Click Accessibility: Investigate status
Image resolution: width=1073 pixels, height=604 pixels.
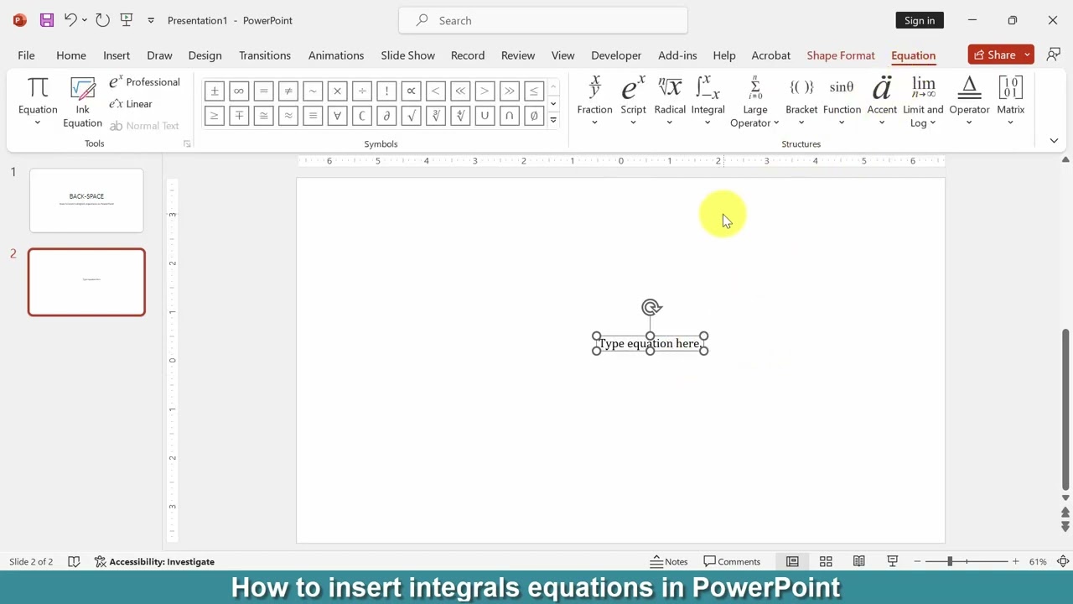click(x=154, y=561)
